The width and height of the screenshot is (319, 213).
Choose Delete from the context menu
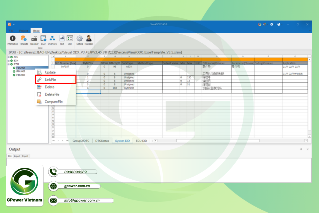coord(55,87)
